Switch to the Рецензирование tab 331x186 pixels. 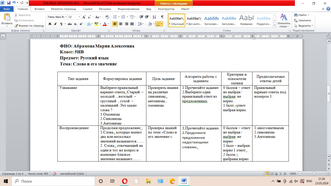pyautogui.click(x=129, y=9)
